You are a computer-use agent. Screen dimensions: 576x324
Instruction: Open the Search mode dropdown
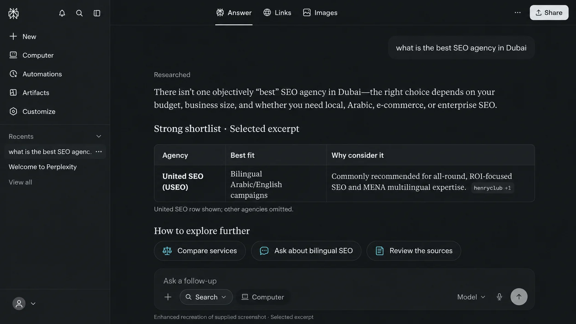pyautogui.click(x=206, y=297)
